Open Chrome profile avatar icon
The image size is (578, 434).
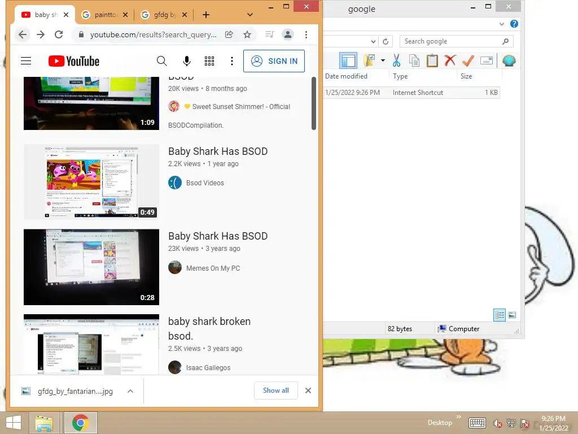click(287, 34)
